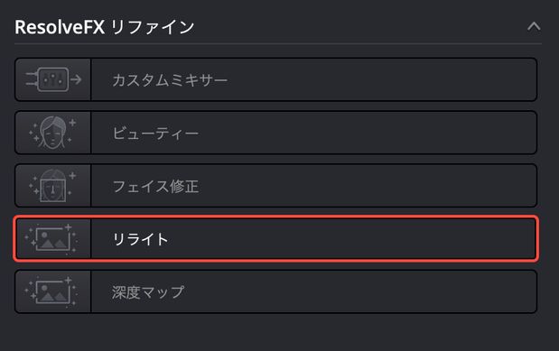
Task: Select the highlighted リライト label
Action: (140, 239)
